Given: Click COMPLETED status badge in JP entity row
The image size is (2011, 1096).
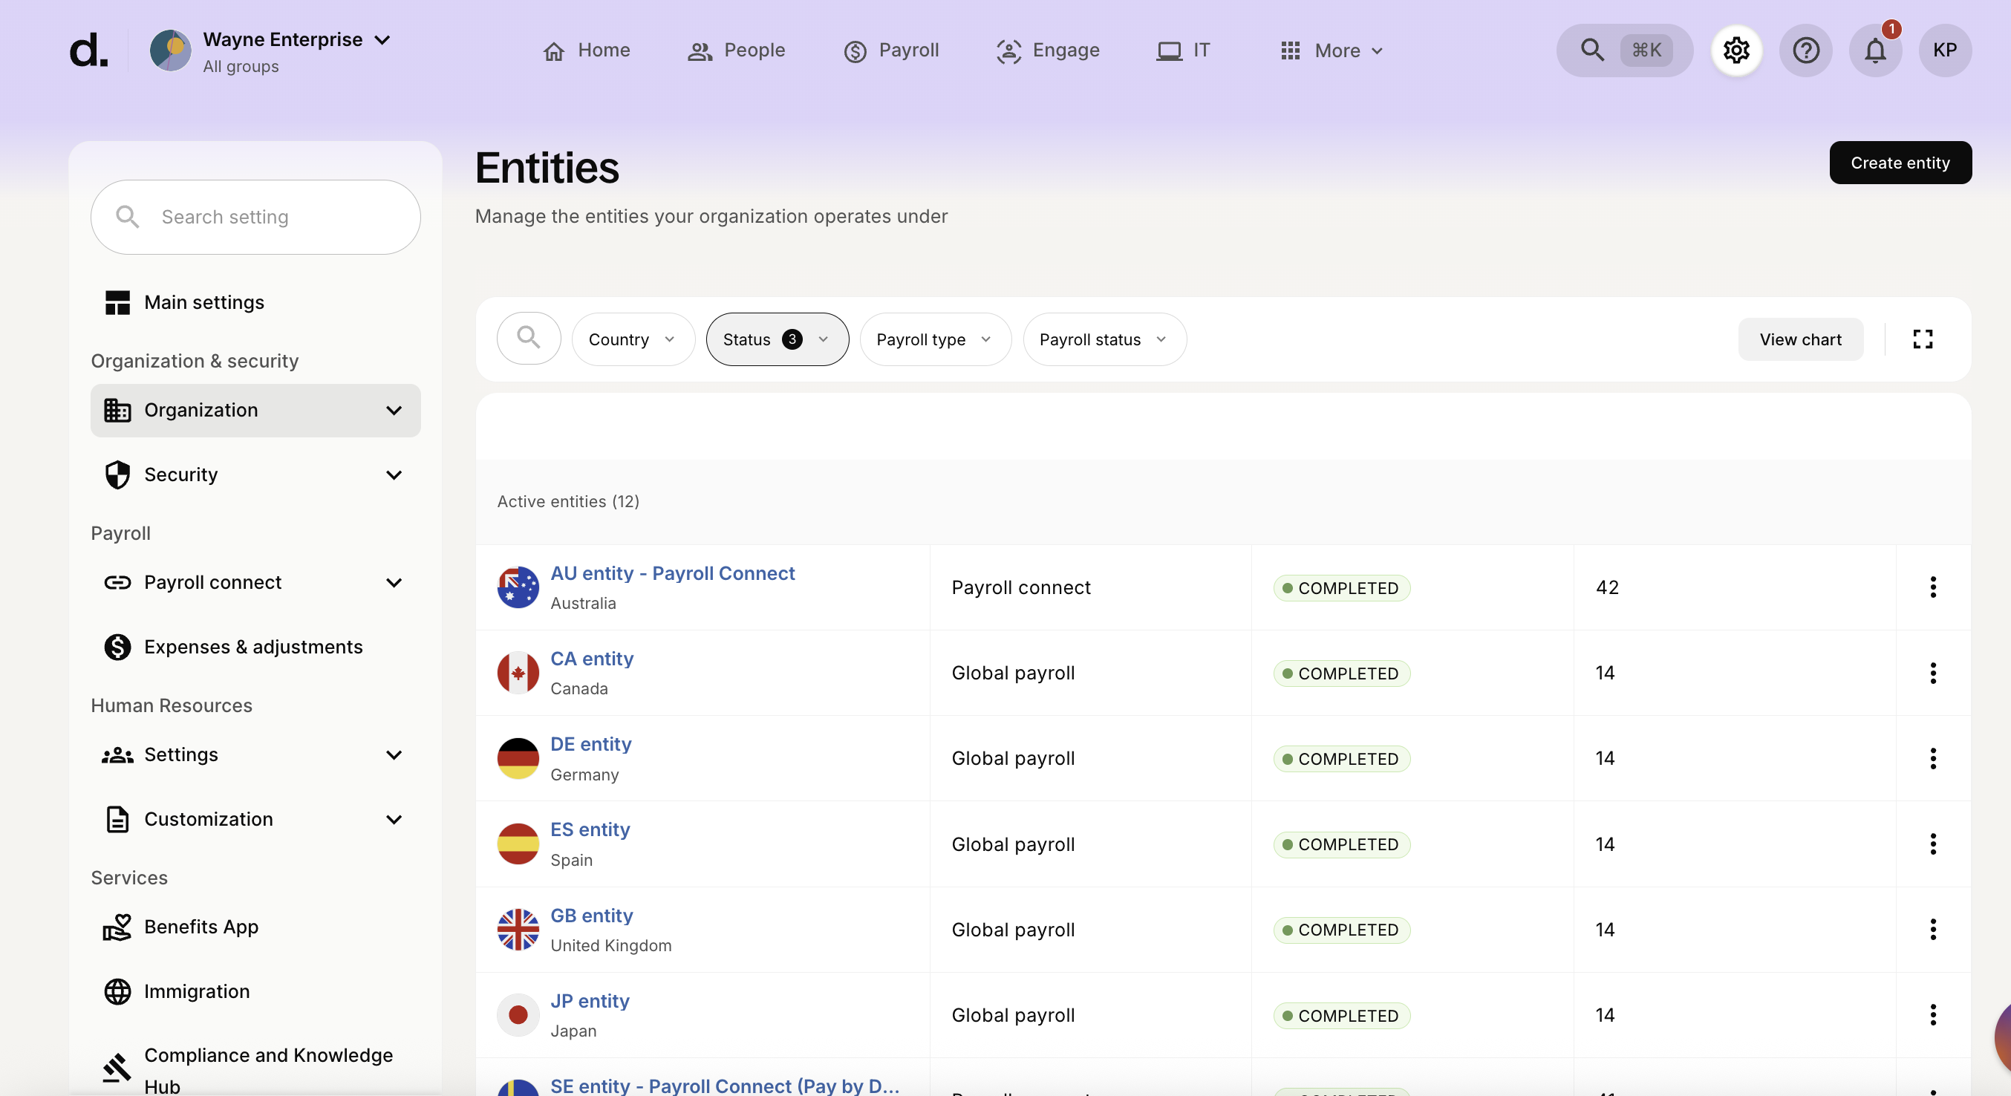Looking at the screenshot, I should pos(1341,1016).
